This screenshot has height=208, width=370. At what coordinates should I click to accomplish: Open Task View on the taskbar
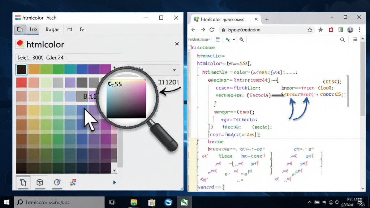click(x=112, y=202)
